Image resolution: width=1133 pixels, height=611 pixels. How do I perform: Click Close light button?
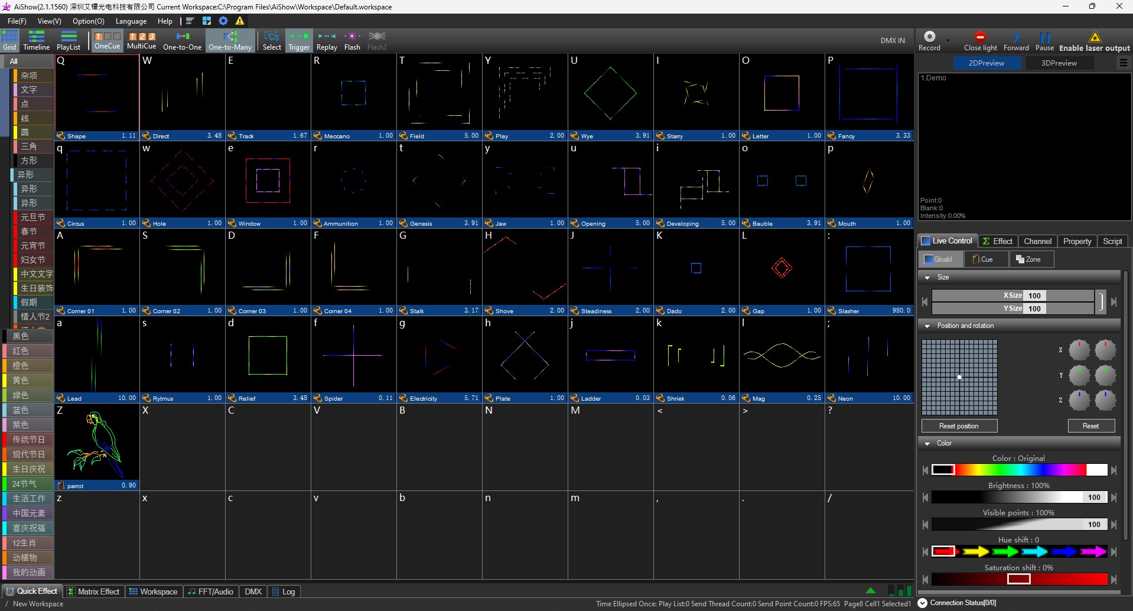(980, 41)
